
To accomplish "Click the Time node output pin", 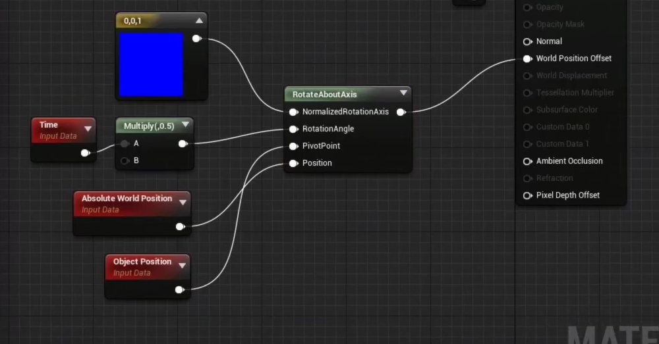I will [x=85, y=153].
